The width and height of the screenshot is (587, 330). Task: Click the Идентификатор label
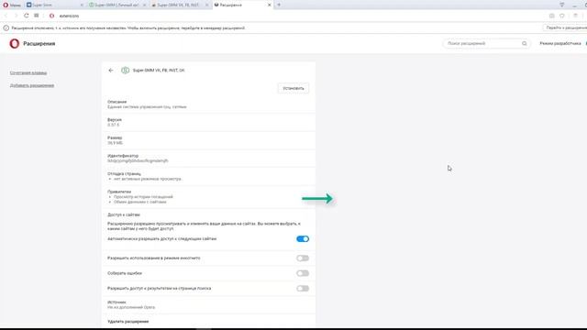tap(123, 156)
